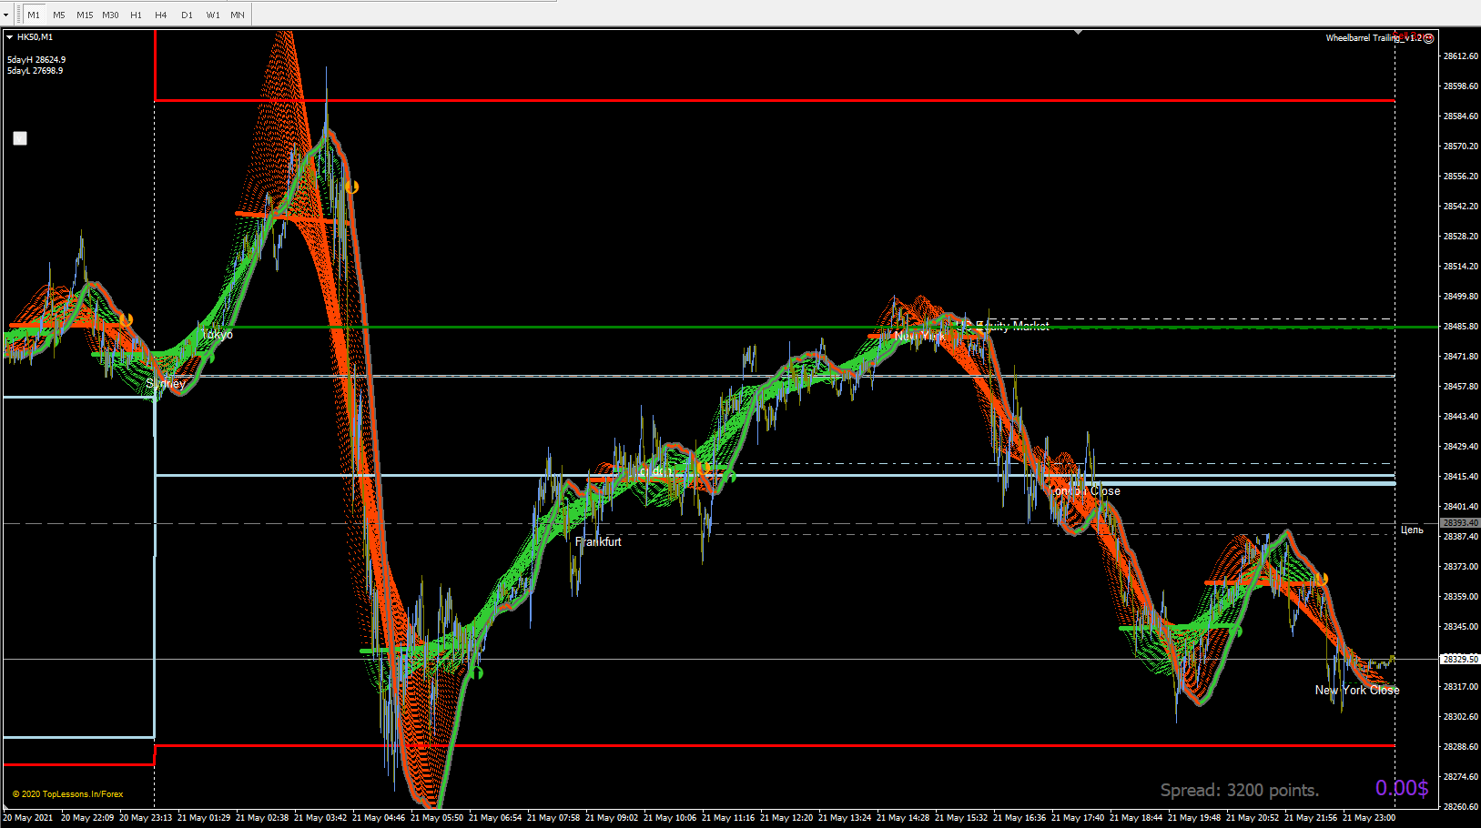This screenshot has height=828, width=1481.
Task: Expand the HK50,M1 chart title triangle
Action: point(9,37)
